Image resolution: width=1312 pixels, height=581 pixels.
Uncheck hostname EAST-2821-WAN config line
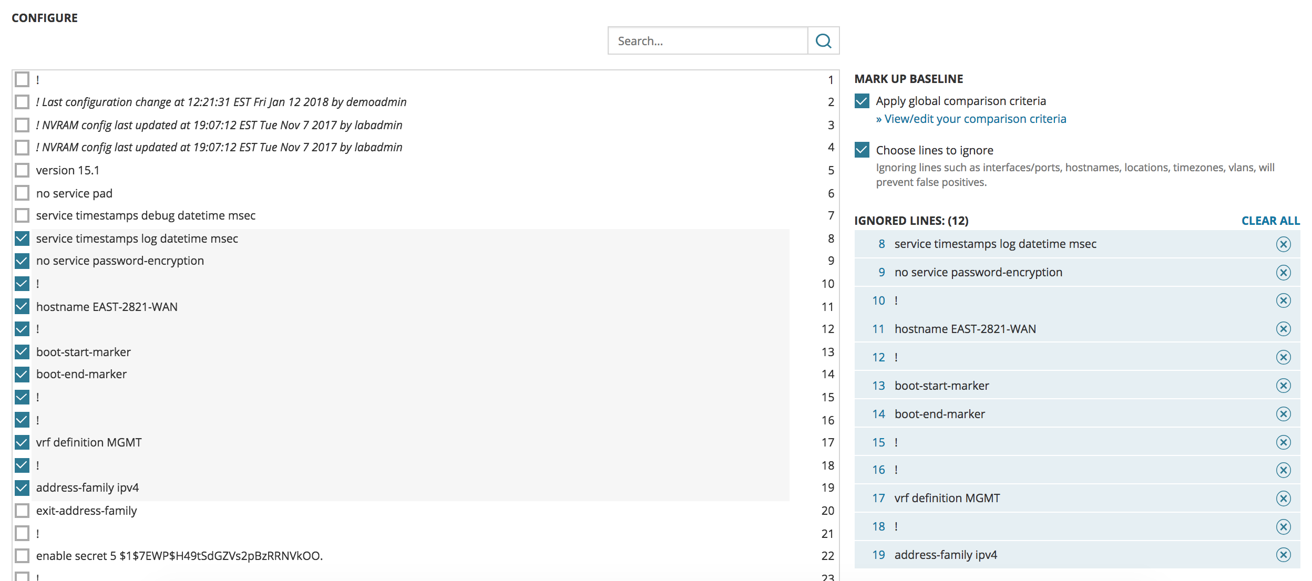(x=22, y=306)
